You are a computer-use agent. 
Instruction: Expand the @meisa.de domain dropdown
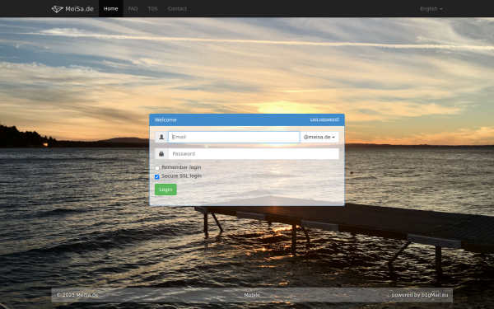[319, 137]
